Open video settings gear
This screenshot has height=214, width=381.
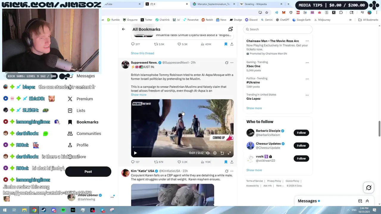click(215, 153)
